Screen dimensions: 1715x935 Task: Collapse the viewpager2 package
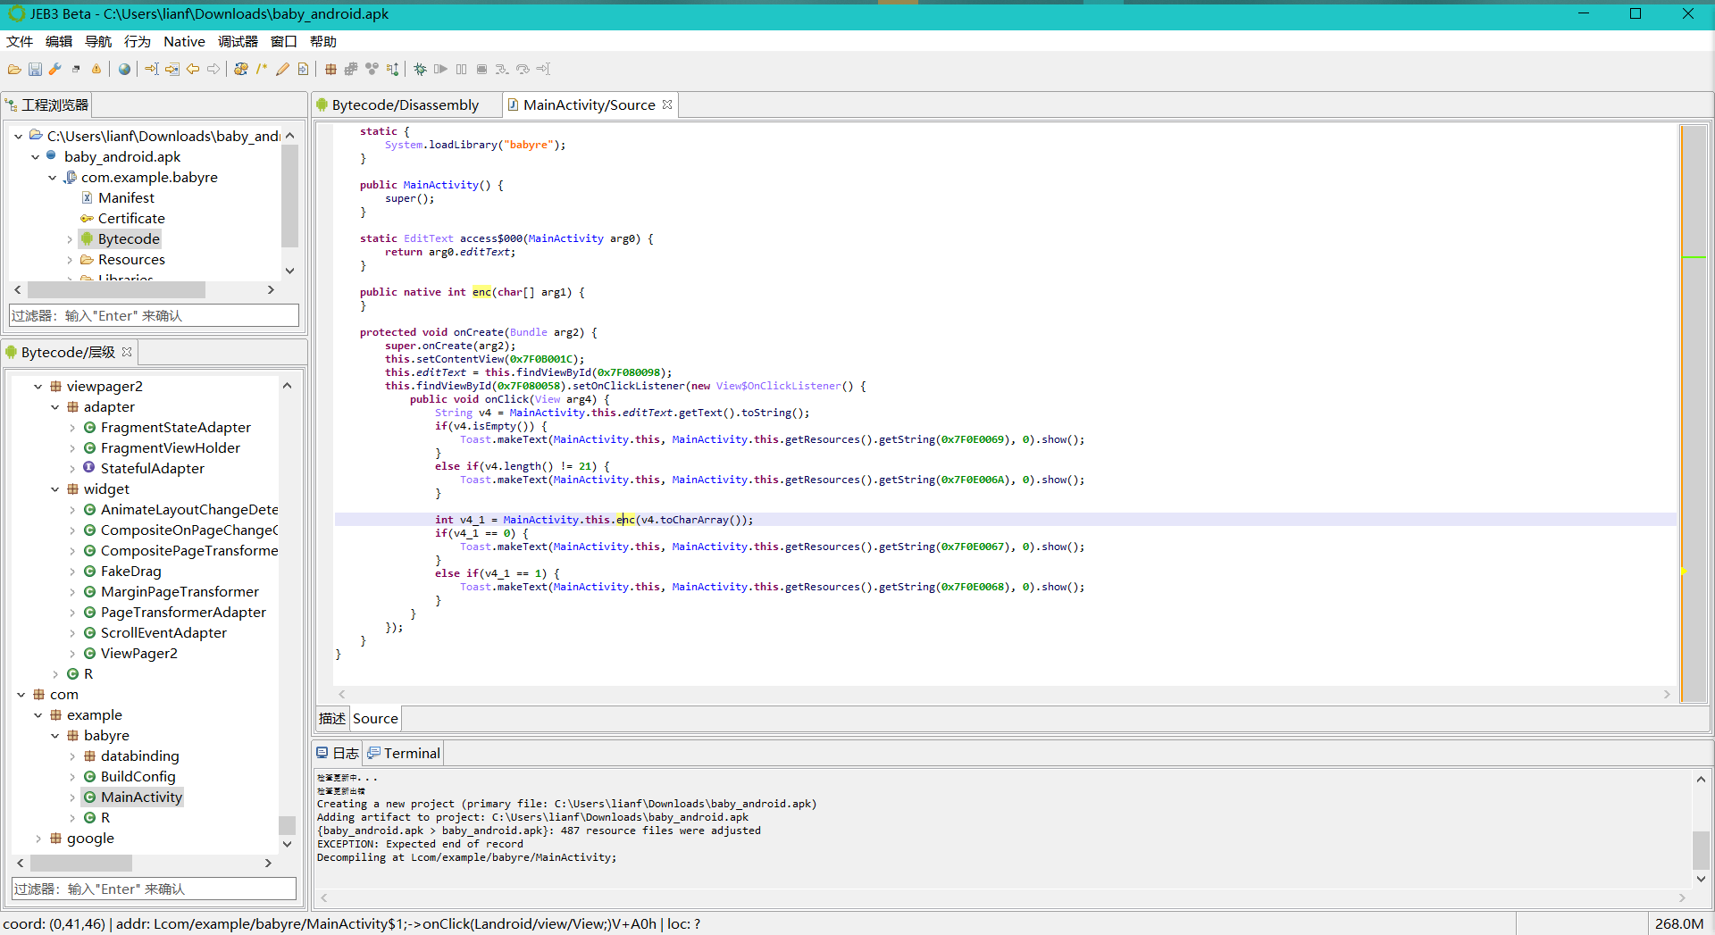coord(38,387)
